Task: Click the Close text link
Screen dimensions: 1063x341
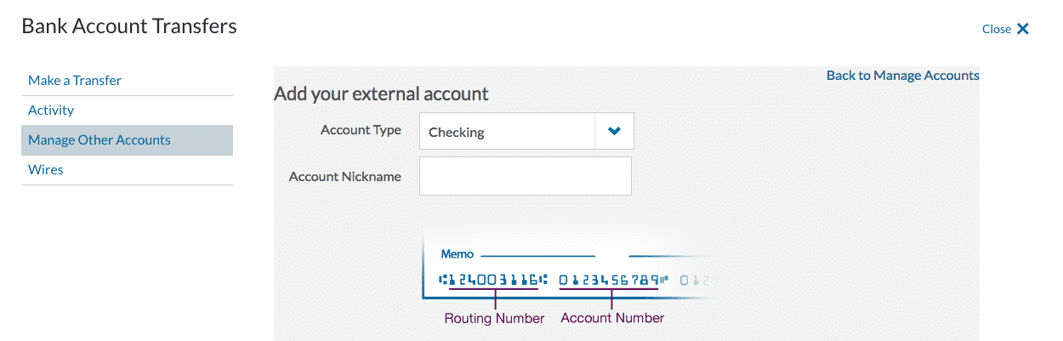Action: point(997,29)
